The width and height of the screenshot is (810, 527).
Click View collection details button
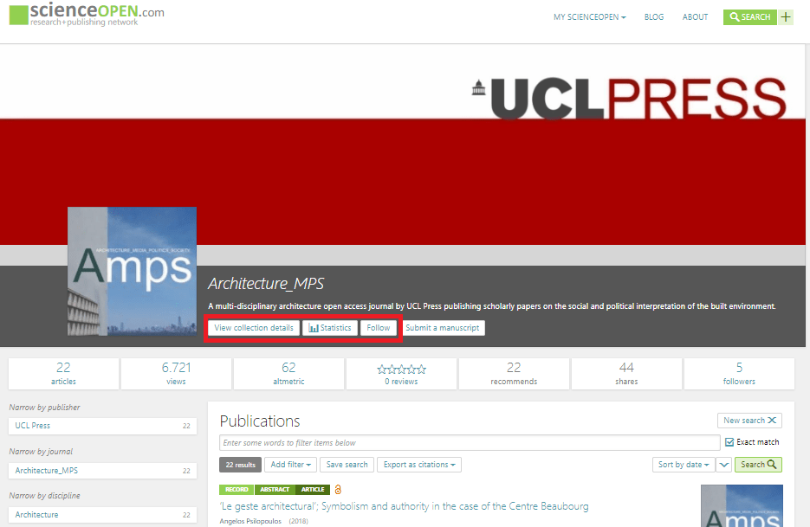coord(254,328)
